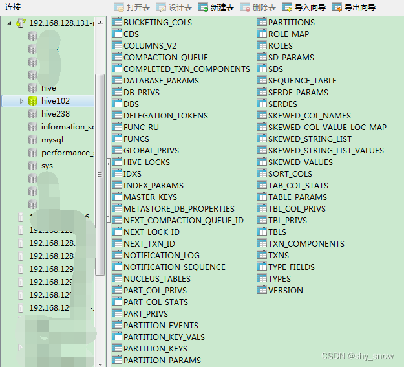Viewport: 404px width, 367px height.
Task: Click the DELEGATION_TOKENS table icon
Action: (117, 115)
